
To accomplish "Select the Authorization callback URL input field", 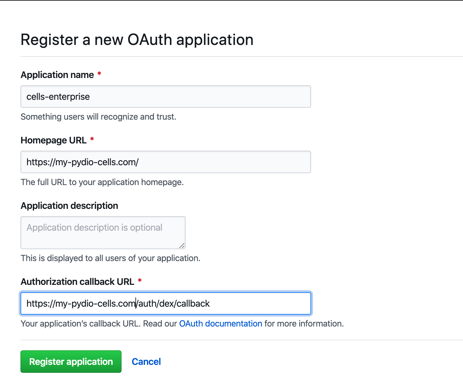I will (x=166, y=303).
